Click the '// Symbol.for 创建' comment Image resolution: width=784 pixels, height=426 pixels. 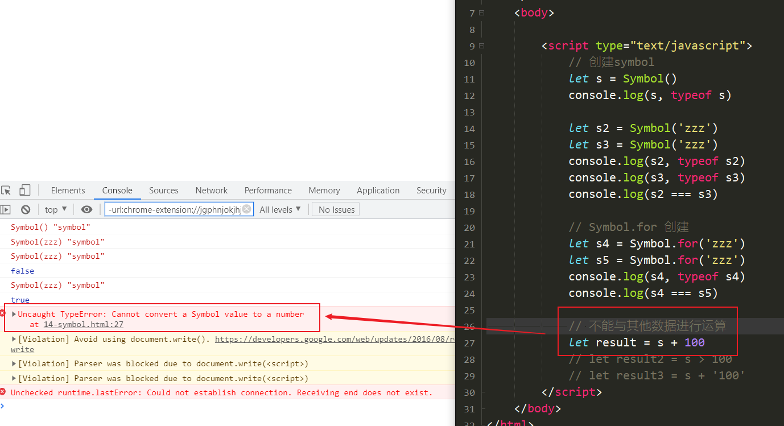point(629,227)
